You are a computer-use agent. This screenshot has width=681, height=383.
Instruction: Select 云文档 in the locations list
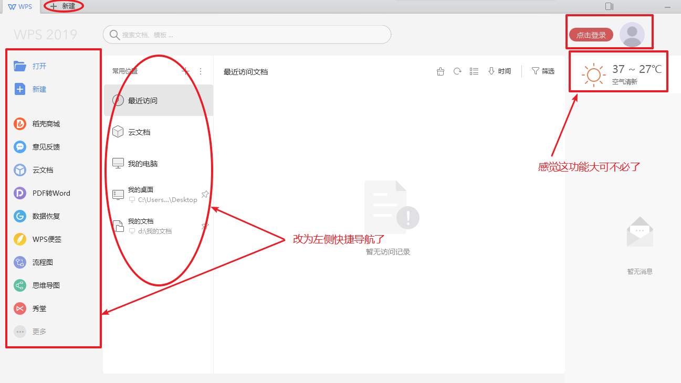coord(139,132)
